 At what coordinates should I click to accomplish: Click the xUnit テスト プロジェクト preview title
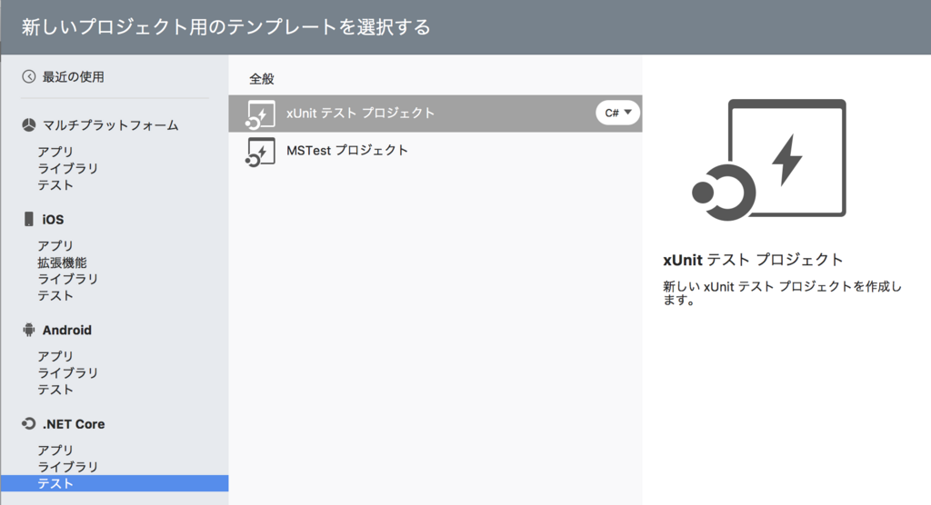coord(753,260)
